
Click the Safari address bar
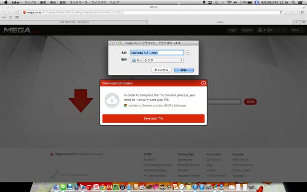click(153, 12)
